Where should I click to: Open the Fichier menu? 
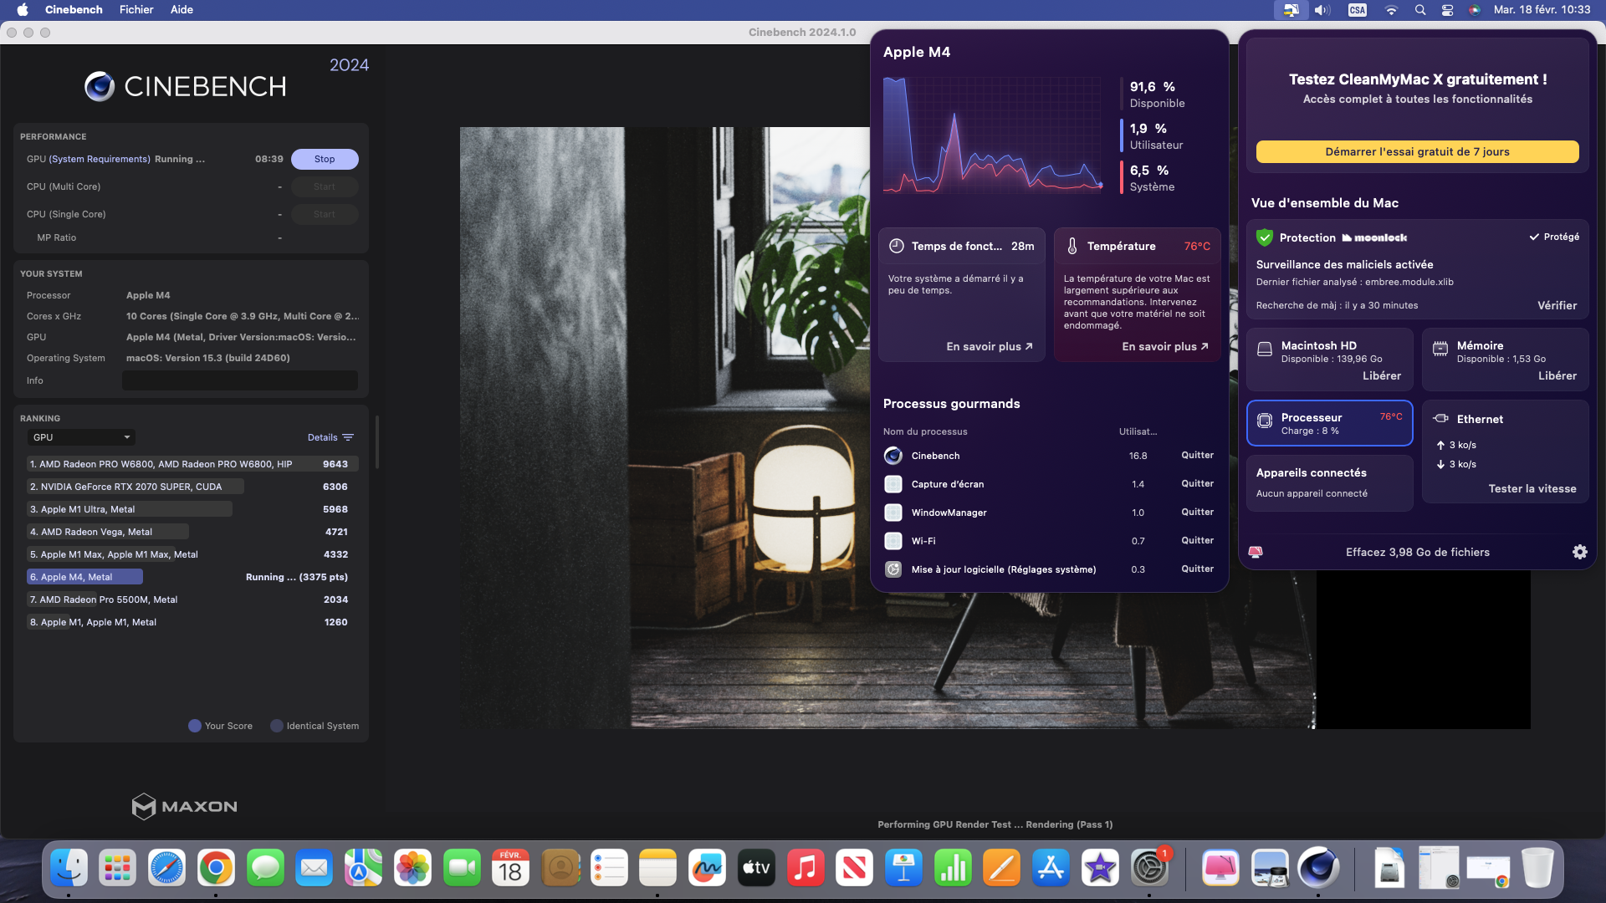coord(136,10)
